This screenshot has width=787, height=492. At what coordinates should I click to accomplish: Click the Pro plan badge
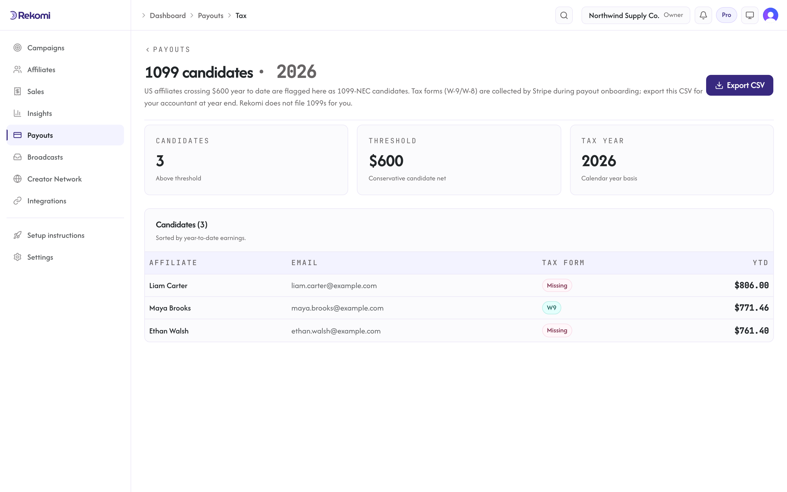click(x=727, y=15)
